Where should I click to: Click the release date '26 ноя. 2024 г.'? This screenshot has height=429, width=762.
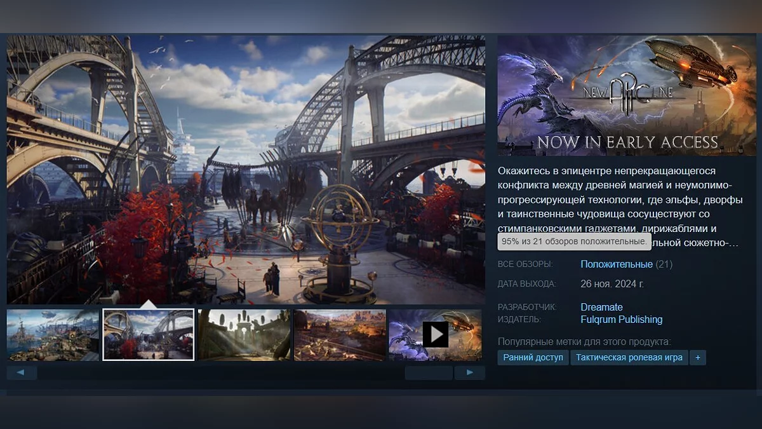(x=612, y=283)
